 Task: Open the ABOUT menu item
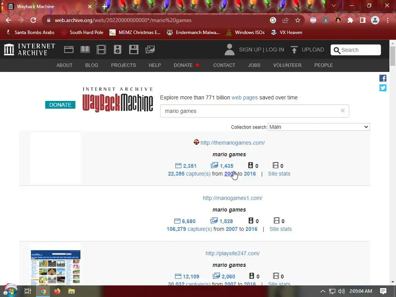click(65, 65)
